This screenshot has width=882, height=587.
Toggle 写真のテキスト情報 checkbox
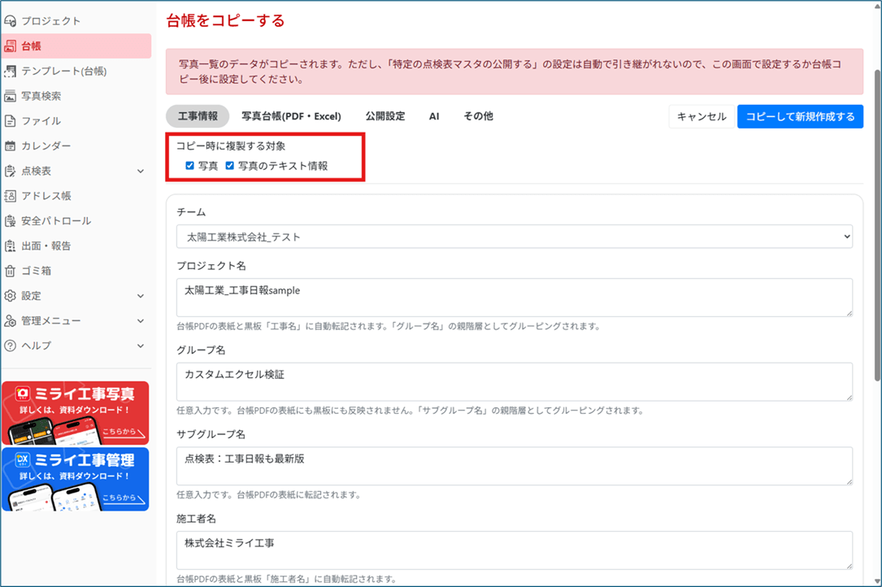(x=229, y=166)
